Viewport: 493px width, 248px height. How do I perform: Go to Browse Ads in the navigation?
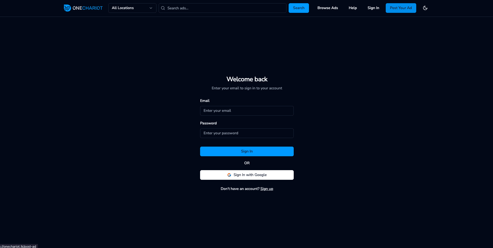click(x=327, y=8)
